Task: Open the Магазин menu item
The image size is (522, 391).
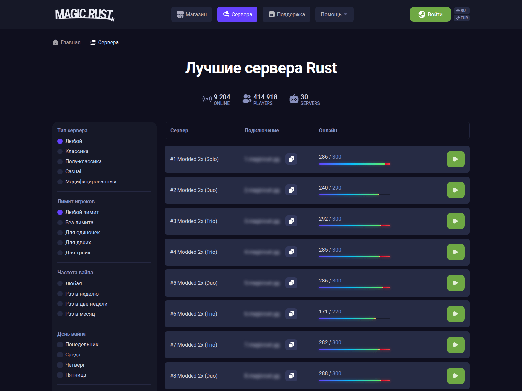Action: point(192,14)
